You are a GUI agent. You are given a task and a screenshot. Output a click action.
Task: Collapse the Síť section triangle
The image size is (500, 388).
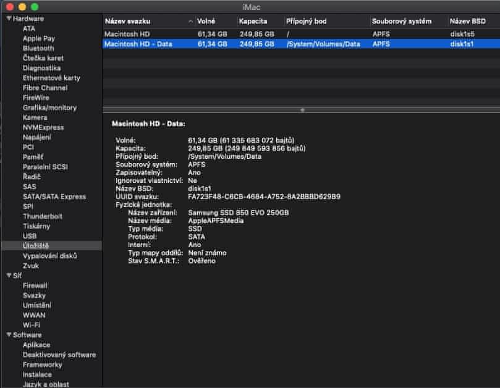point(9,276)
